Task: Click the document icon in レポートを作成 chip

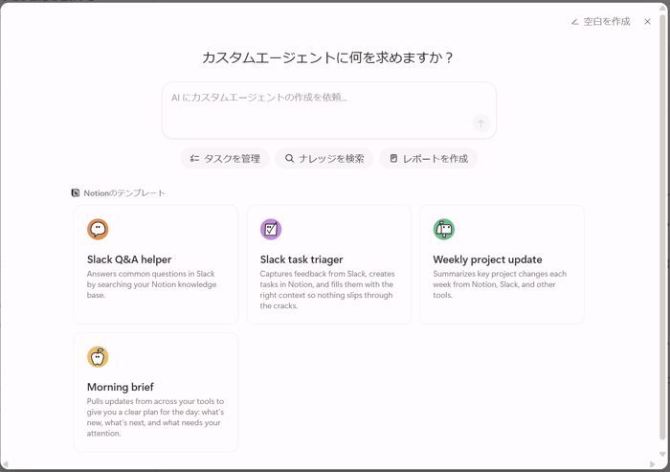Action: coord(393,159)
